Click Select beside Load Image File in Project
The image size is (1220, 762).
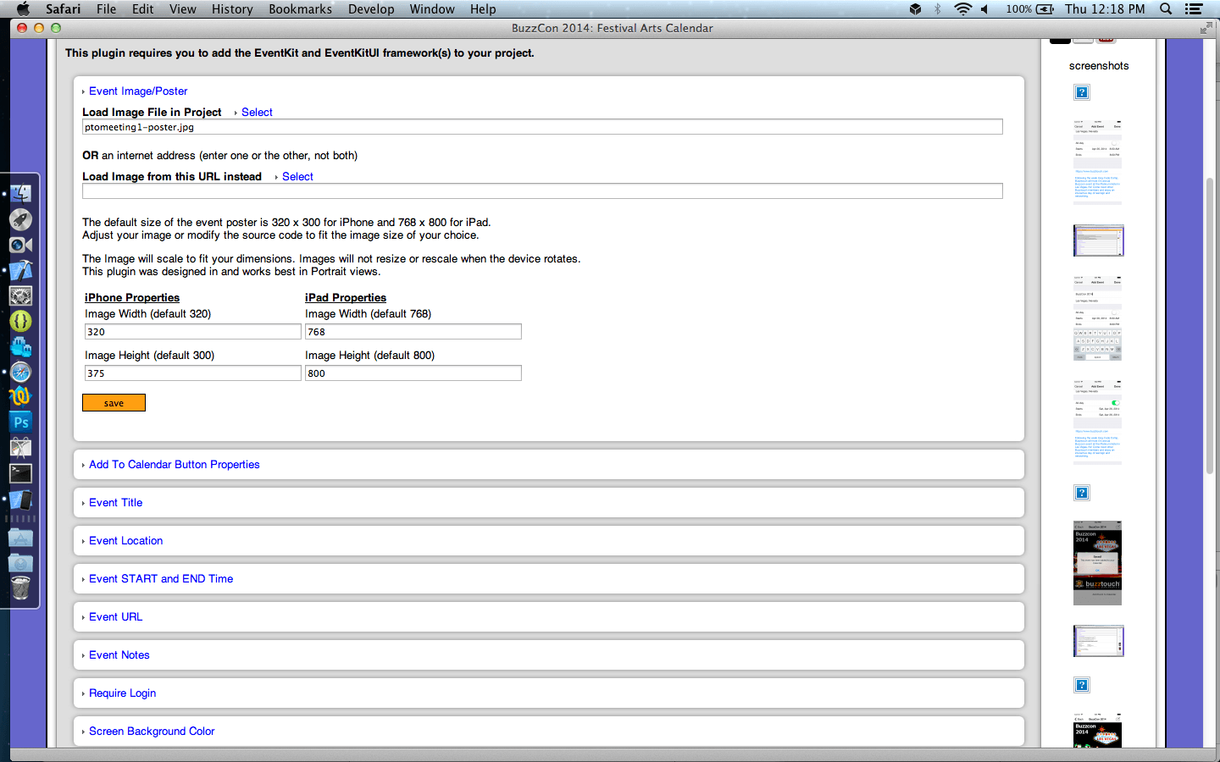pyautogui.click(x=257, y=113)
